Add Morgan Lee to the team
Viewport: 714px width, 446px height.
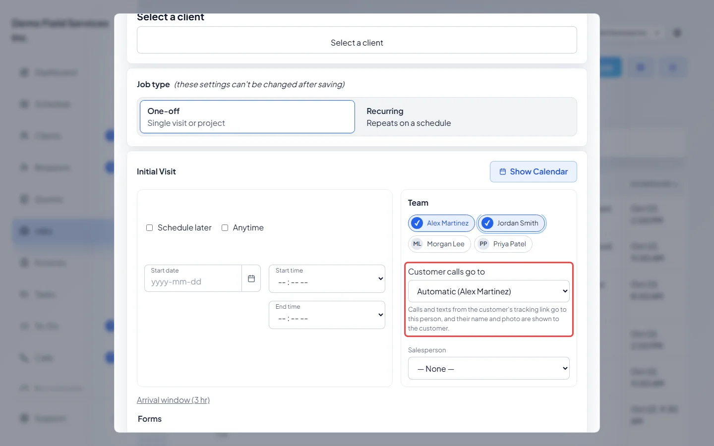pos(439,244)
